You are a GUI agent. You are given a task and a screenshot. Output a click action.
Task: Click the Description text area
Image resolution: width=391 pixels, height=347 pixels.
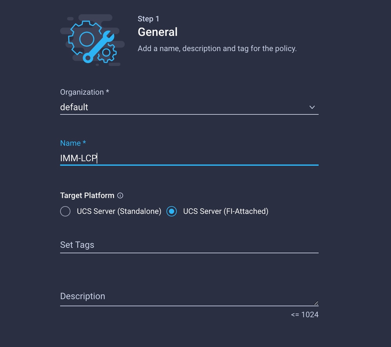pos(189,296)
